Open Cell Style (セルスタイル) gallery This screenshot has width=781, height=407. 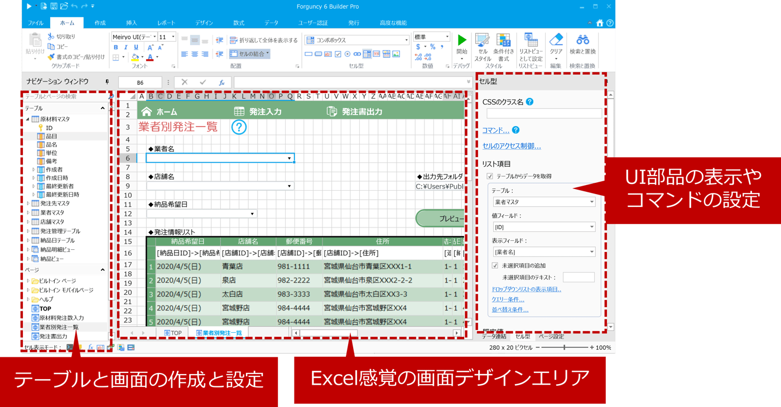pyautogui.click(x=483, y=47)
